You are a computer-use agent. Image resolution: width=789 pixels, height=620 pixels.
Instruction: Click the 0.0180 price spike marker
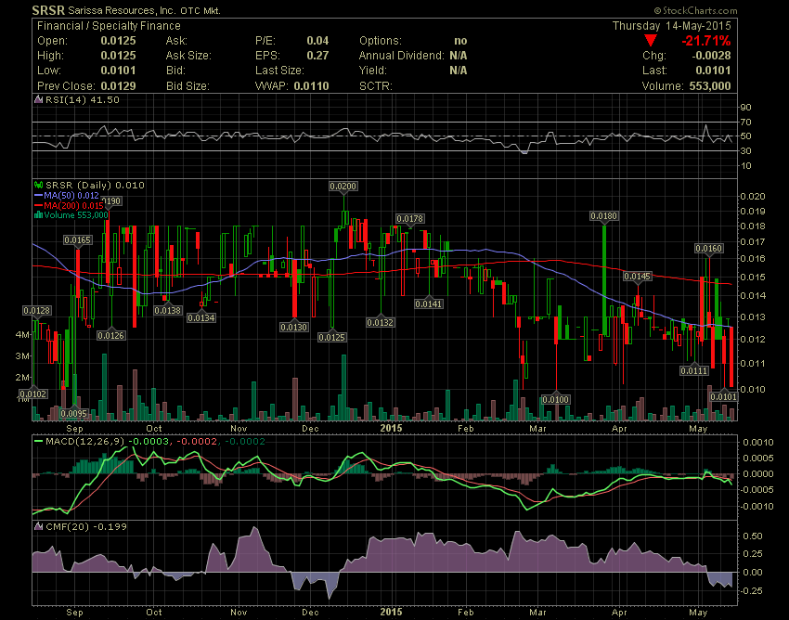coord(604,216)
